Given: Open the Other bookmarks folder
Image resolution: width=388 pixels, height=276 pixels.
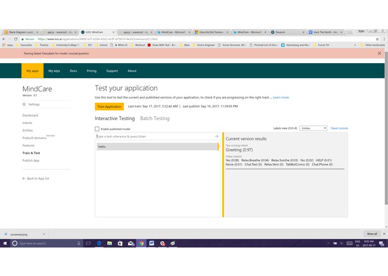Looking at the screenshot, I should 372,45.
